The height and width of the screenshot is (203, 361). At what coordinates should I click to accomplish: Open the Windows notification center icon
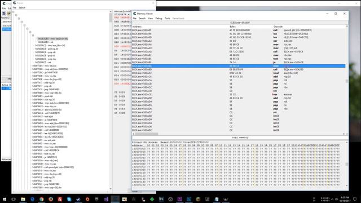click(355, 199)
